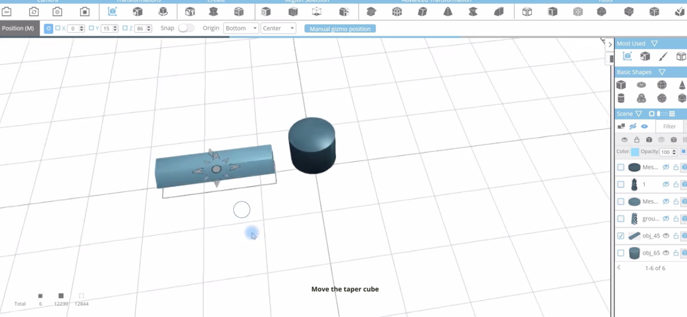Screen dimensions: 687x317
Task: Click the gizmo center circle on the box
Action: 216,169
